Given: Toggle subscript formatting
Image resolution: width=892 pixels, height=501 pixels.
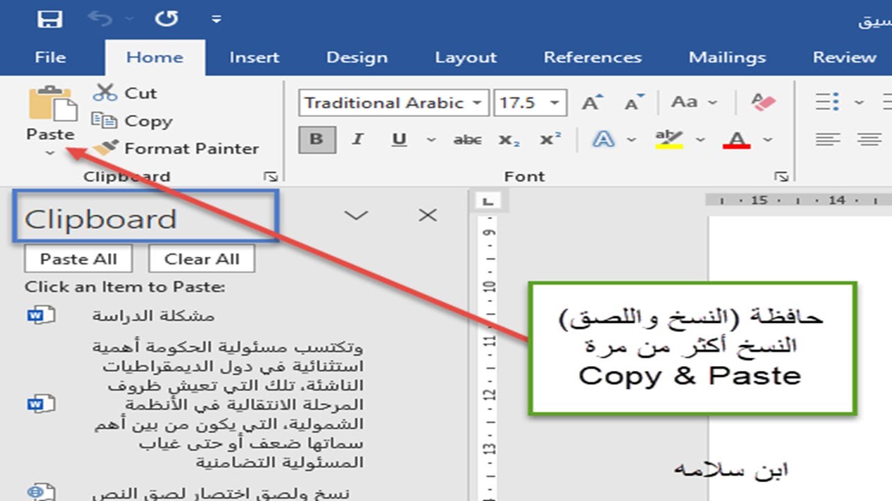Looking at the screenshot, I should 509,140.
